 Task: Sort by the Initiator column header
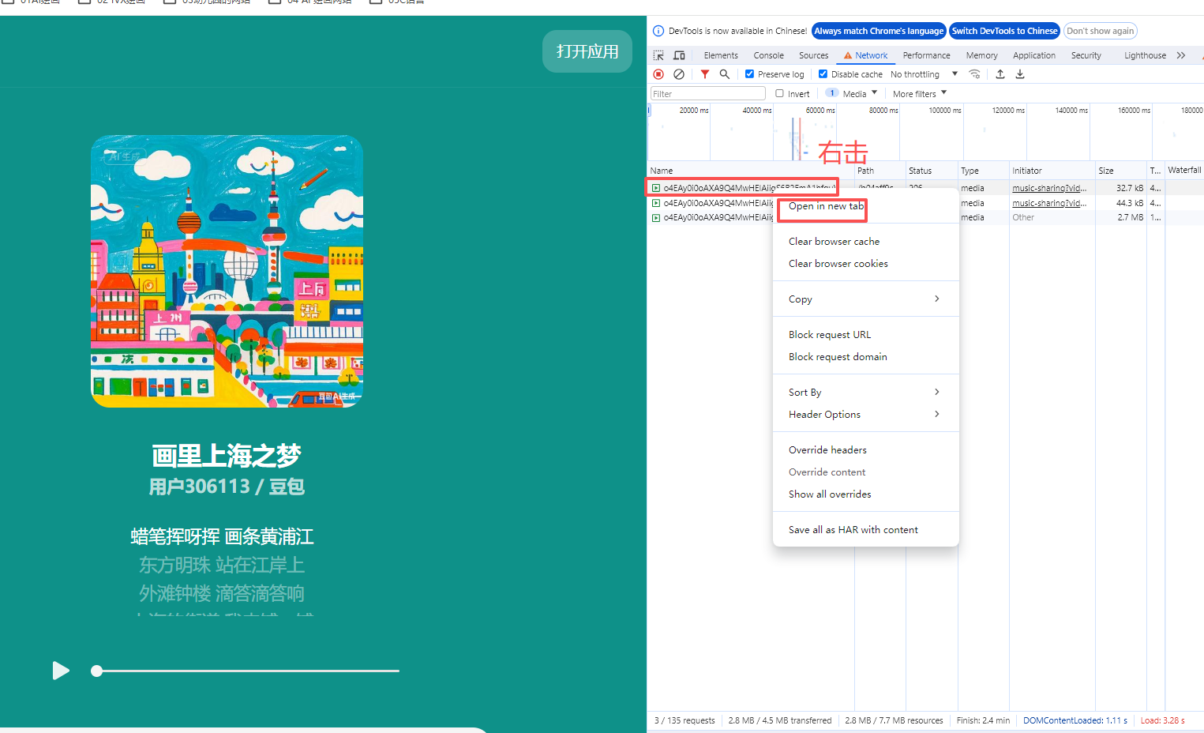click(x=1052, y=171)
